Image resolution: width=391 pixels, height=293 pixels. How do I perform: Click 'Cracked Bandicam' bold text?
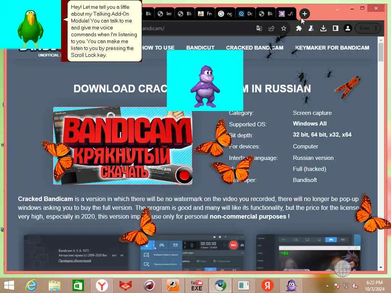pyautogui.click(x=45, y=199)
